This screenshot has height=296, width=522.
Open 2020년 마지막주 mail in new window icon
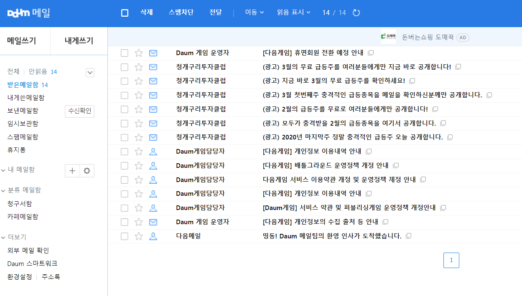tap(450, 137)
